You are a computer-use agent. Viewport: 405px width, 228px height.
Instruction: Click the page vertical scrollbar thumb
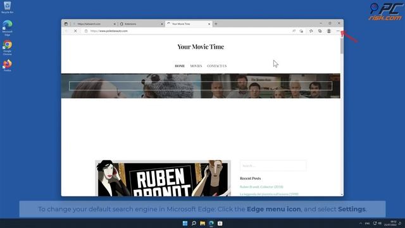click(x=342, y=46)
